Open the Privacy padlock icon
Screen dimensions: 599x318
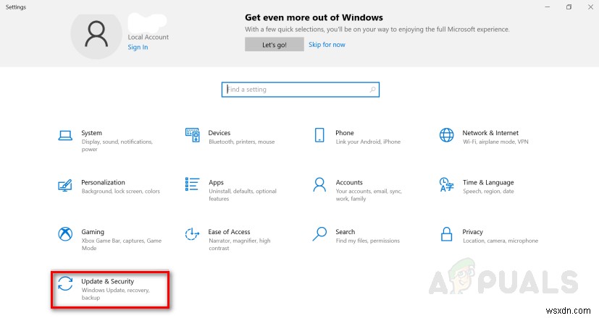446,234
